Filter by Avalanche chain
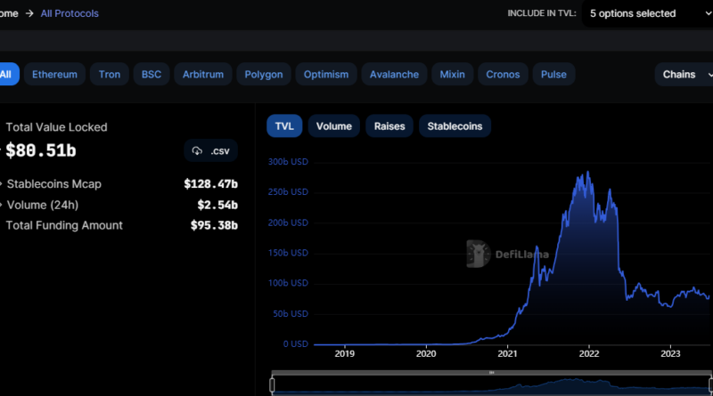The image size is (713, 396). pyautogui.click(x=394, y=75)
